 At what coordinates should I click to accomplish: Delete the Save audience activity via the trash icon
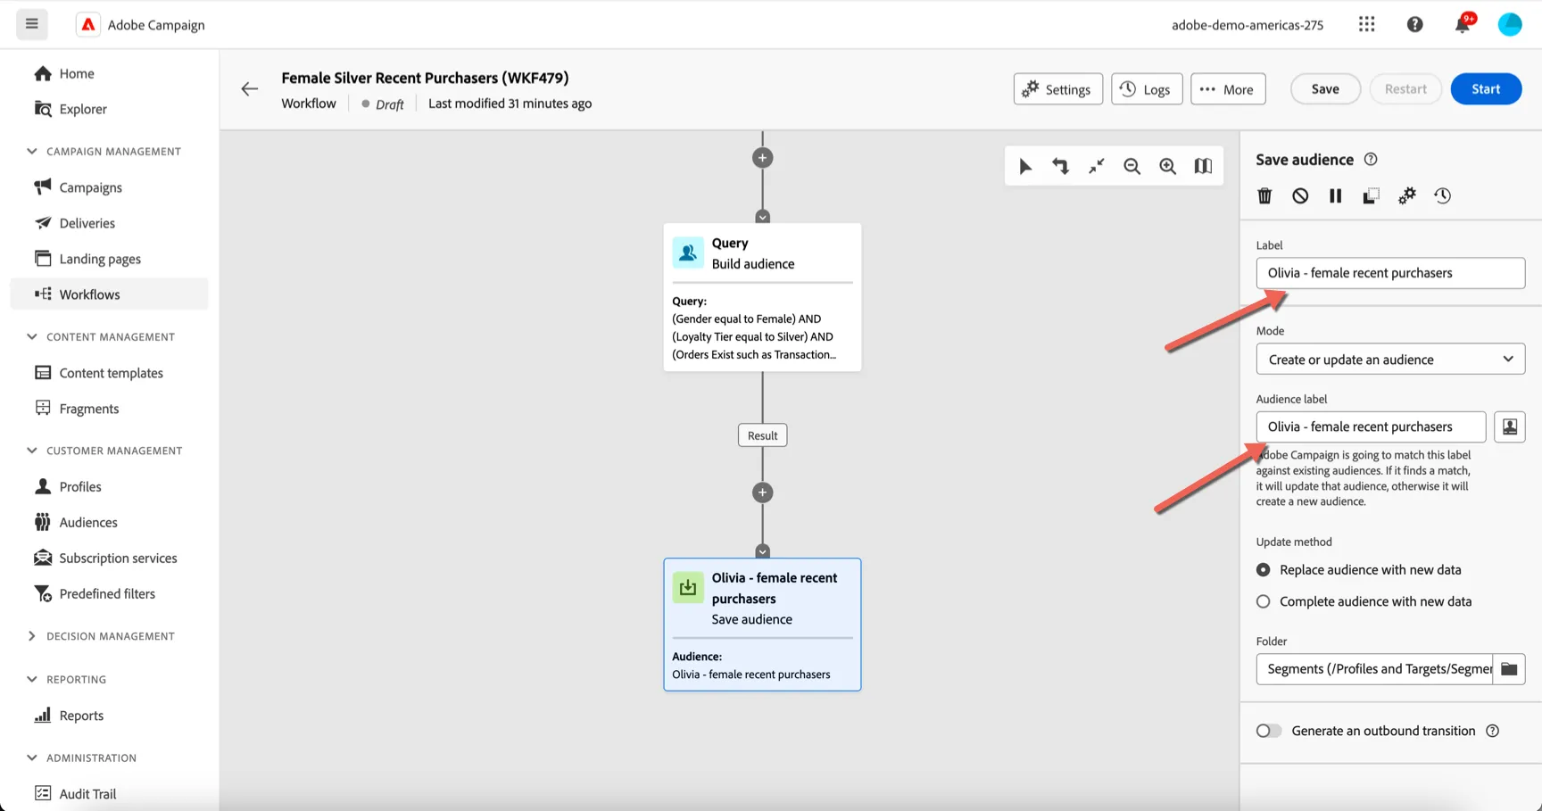tap(1264, 195)
